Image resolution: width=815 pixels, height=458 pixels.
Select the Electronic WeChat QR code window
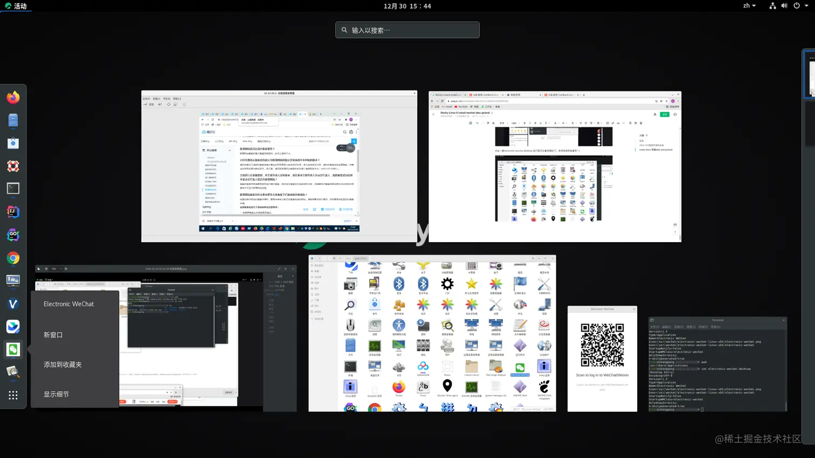[602, 359]
